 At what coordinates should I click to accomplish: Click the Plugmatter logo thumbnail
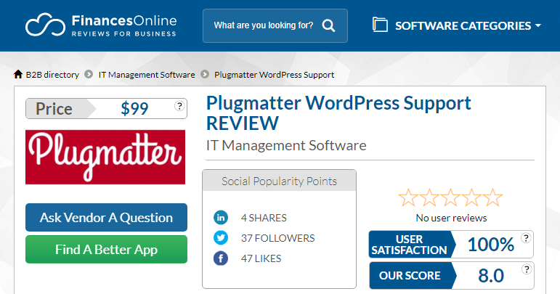105,157
